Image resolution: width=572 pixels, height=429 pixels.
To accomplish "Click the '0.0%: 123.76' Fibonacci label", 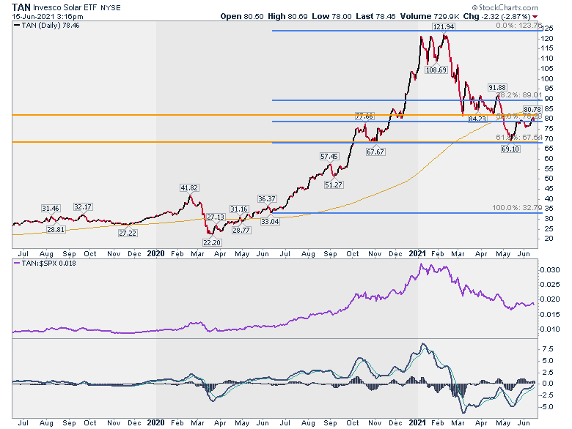I will click(x=518, y=26).
